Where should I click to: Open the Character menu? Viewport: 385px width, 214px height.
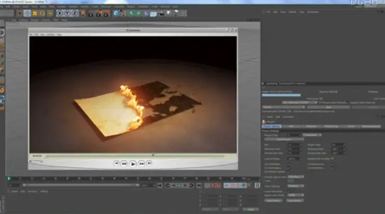[119, 7]
